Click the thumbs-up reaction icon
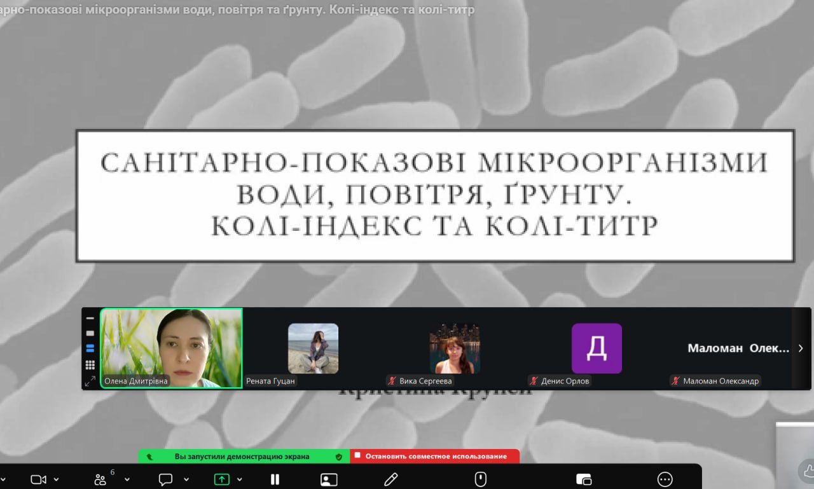This screenshot has height=489, width=814. (x=808, y=471)
